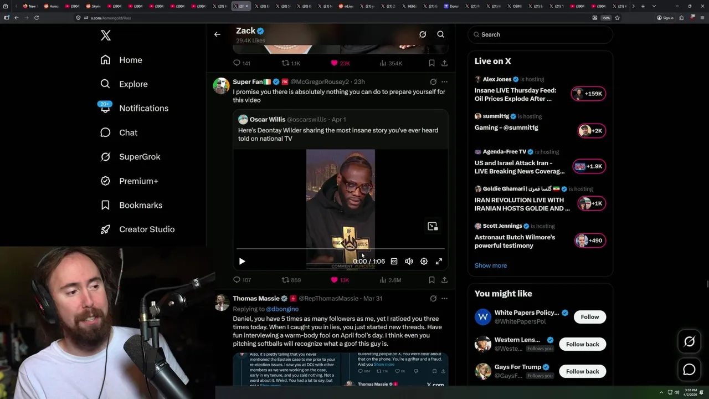Bookmark the post with 354K views
Image resolution: width=709 pixels, height=399 pixels.
(431, 63)
